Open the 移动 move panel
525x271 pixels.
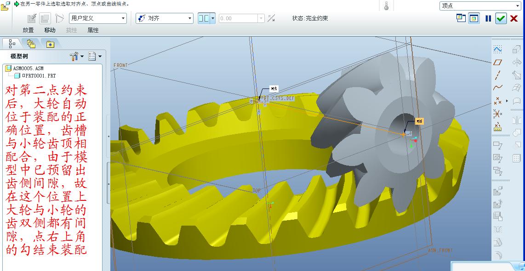point(50,30)
